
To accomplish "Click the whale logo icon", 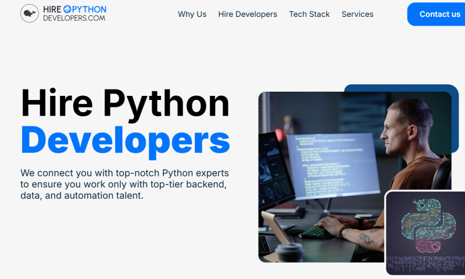I will pos(30,13).
